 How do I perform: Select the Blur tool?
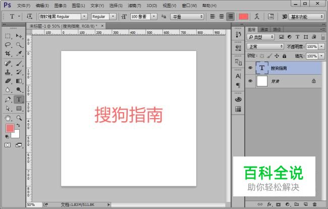(8, 90)
